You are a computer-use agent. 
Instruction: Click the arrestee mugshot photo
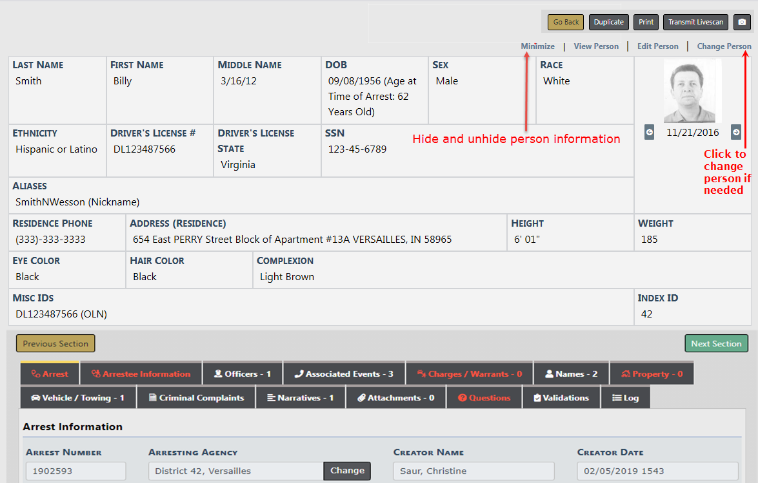coord(693,92)
